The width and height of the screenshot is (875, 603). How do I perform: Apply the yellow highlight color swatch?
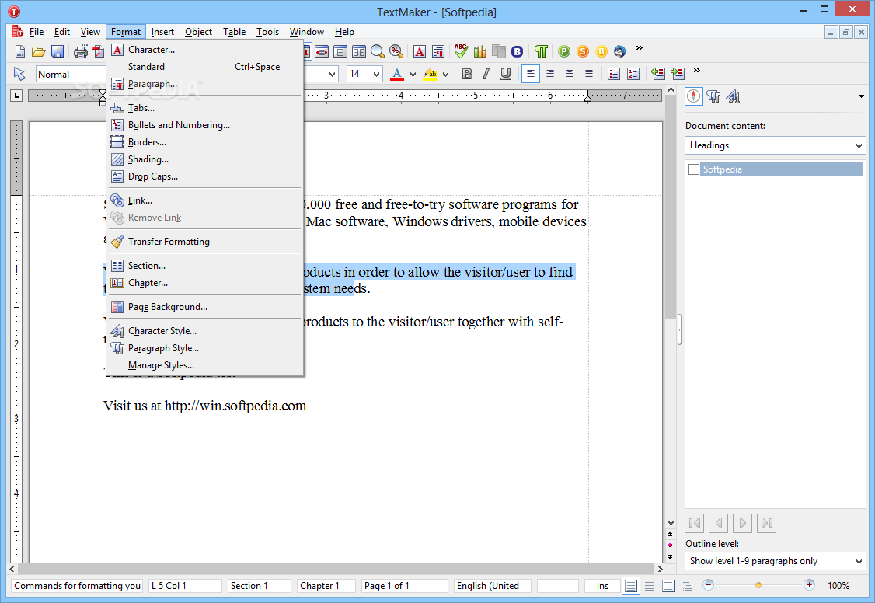pos(430,74)
